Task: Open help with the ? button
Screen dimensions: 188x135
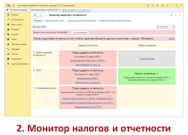Action: (x=173, y=27)
